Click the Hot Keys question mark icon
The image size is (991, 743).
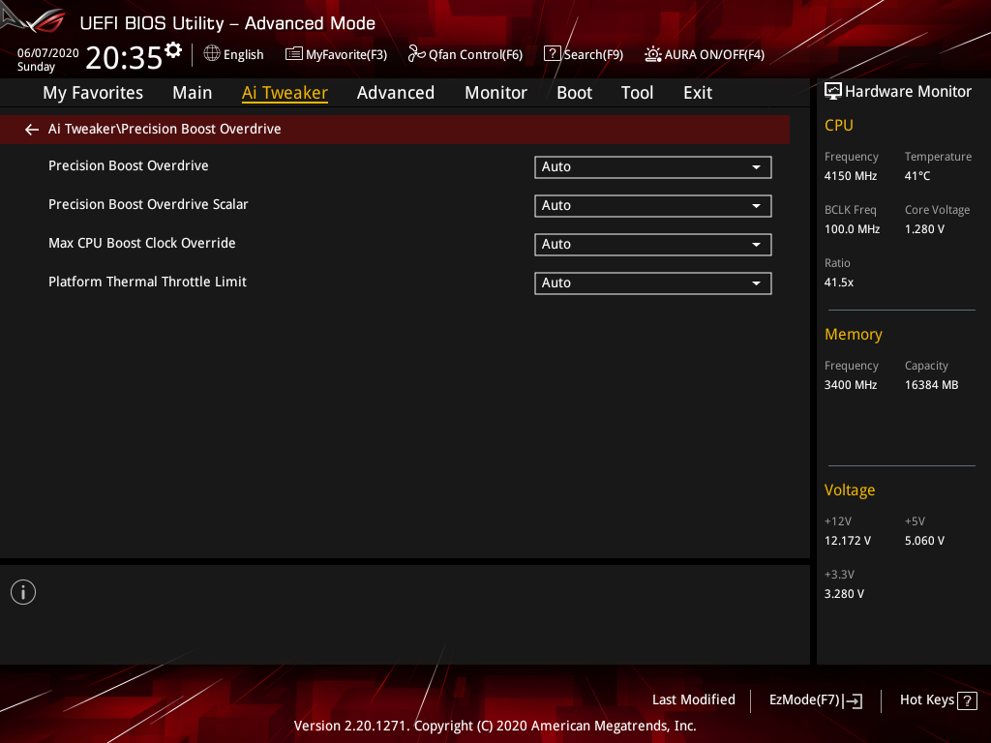coord(967,700)
